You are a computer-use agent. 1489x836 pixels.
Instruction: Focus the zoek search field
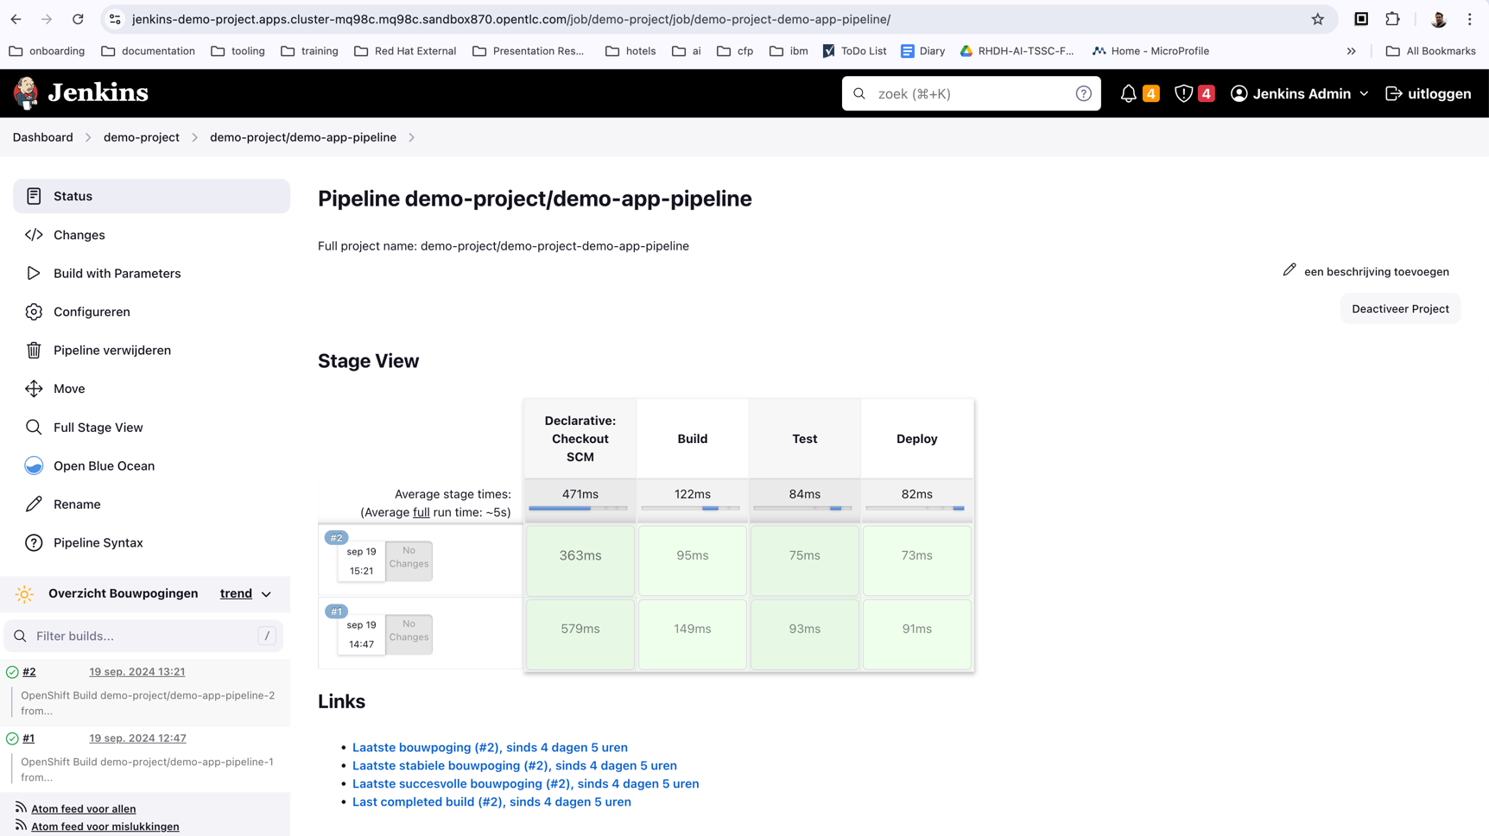(971, 93)
